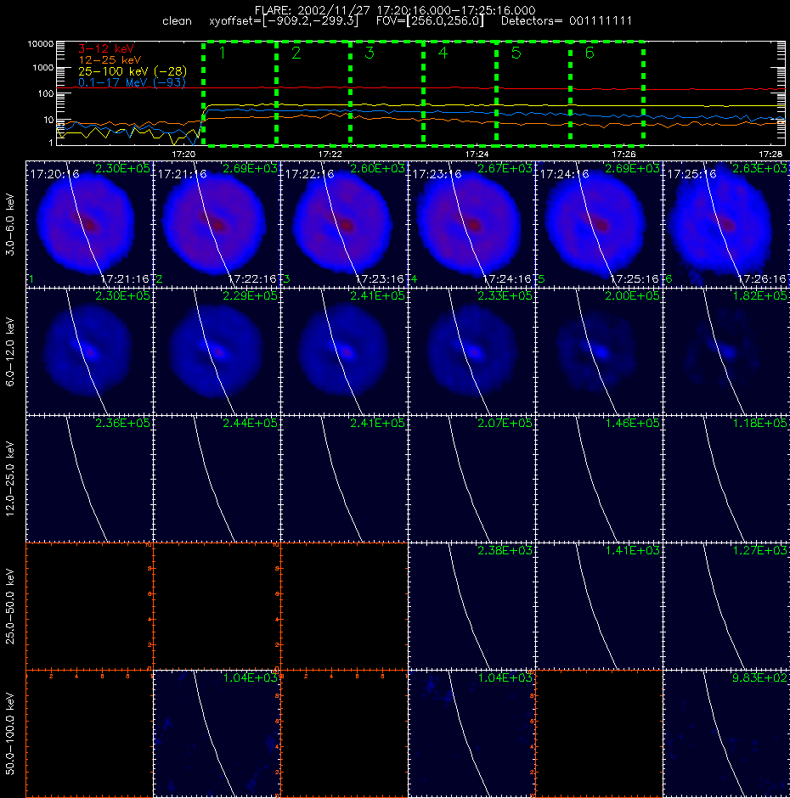This screenshot has height=798, width=790.
Task: Click interval marker 1 on the light curve
Action: (x=222, y=53)
